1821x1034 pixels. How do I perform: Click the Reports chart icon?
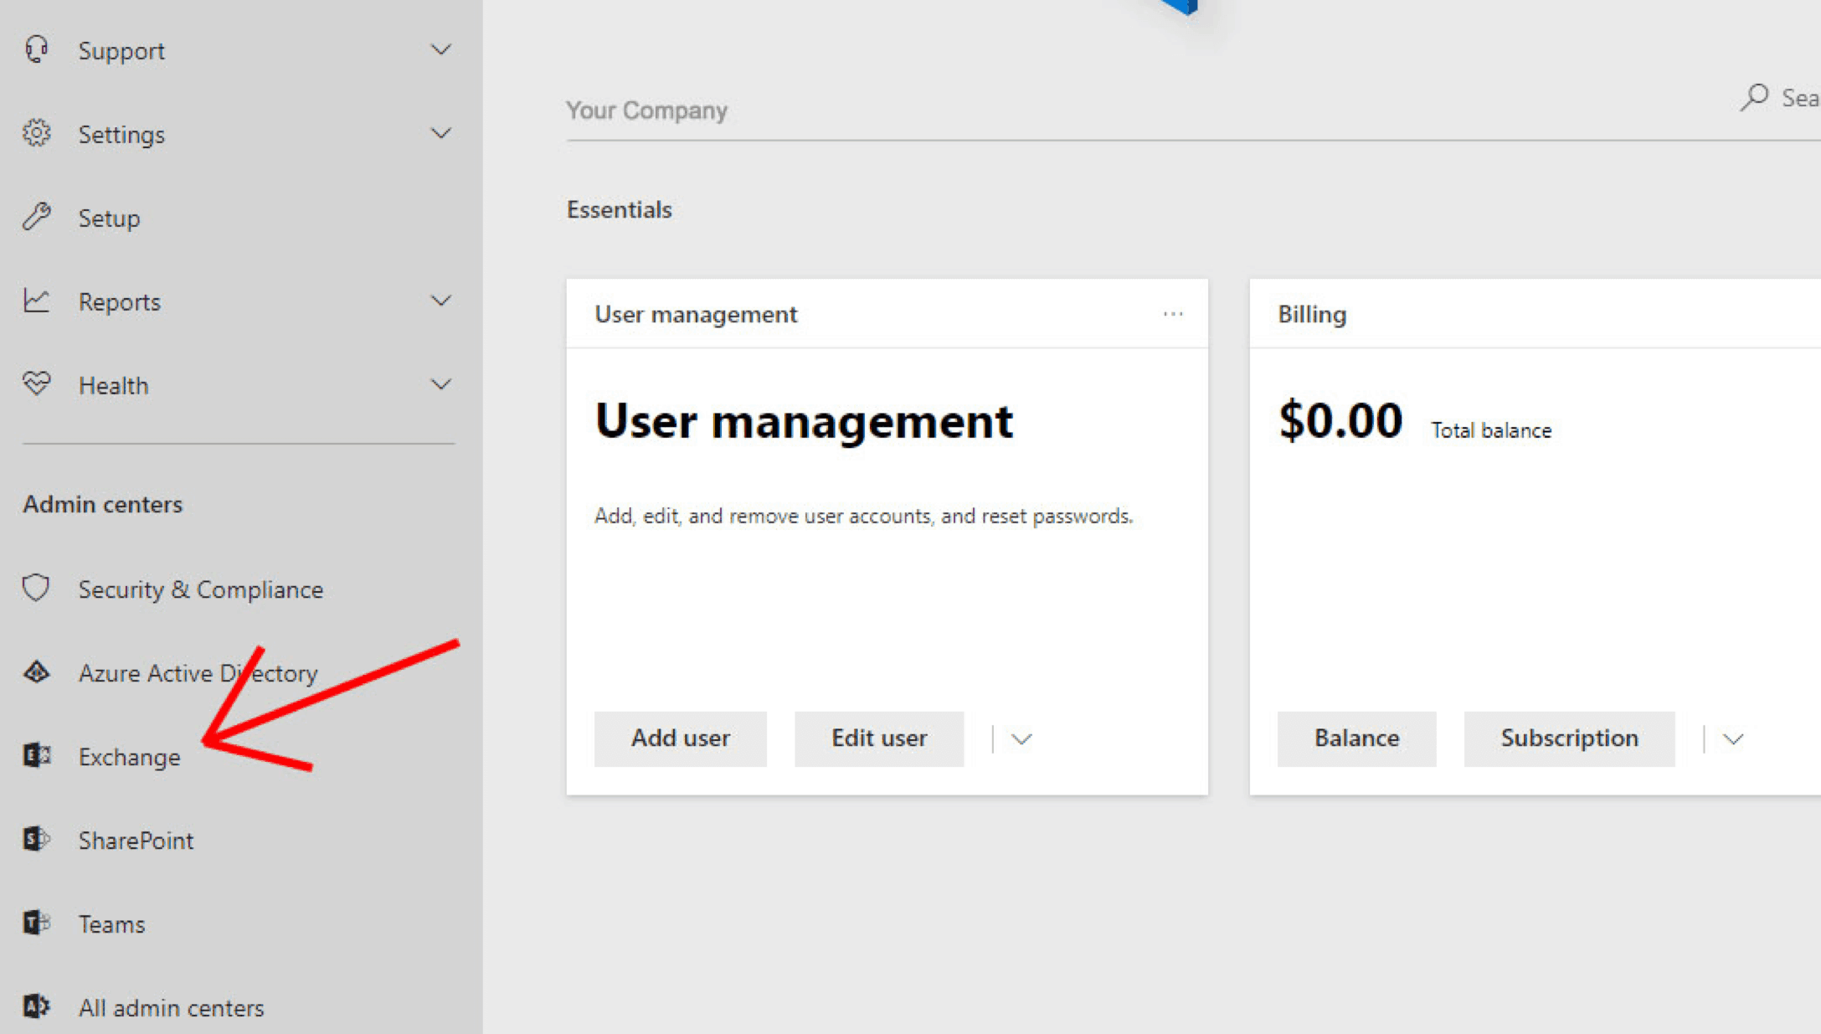pyautogui.click(x=36, y=301)
